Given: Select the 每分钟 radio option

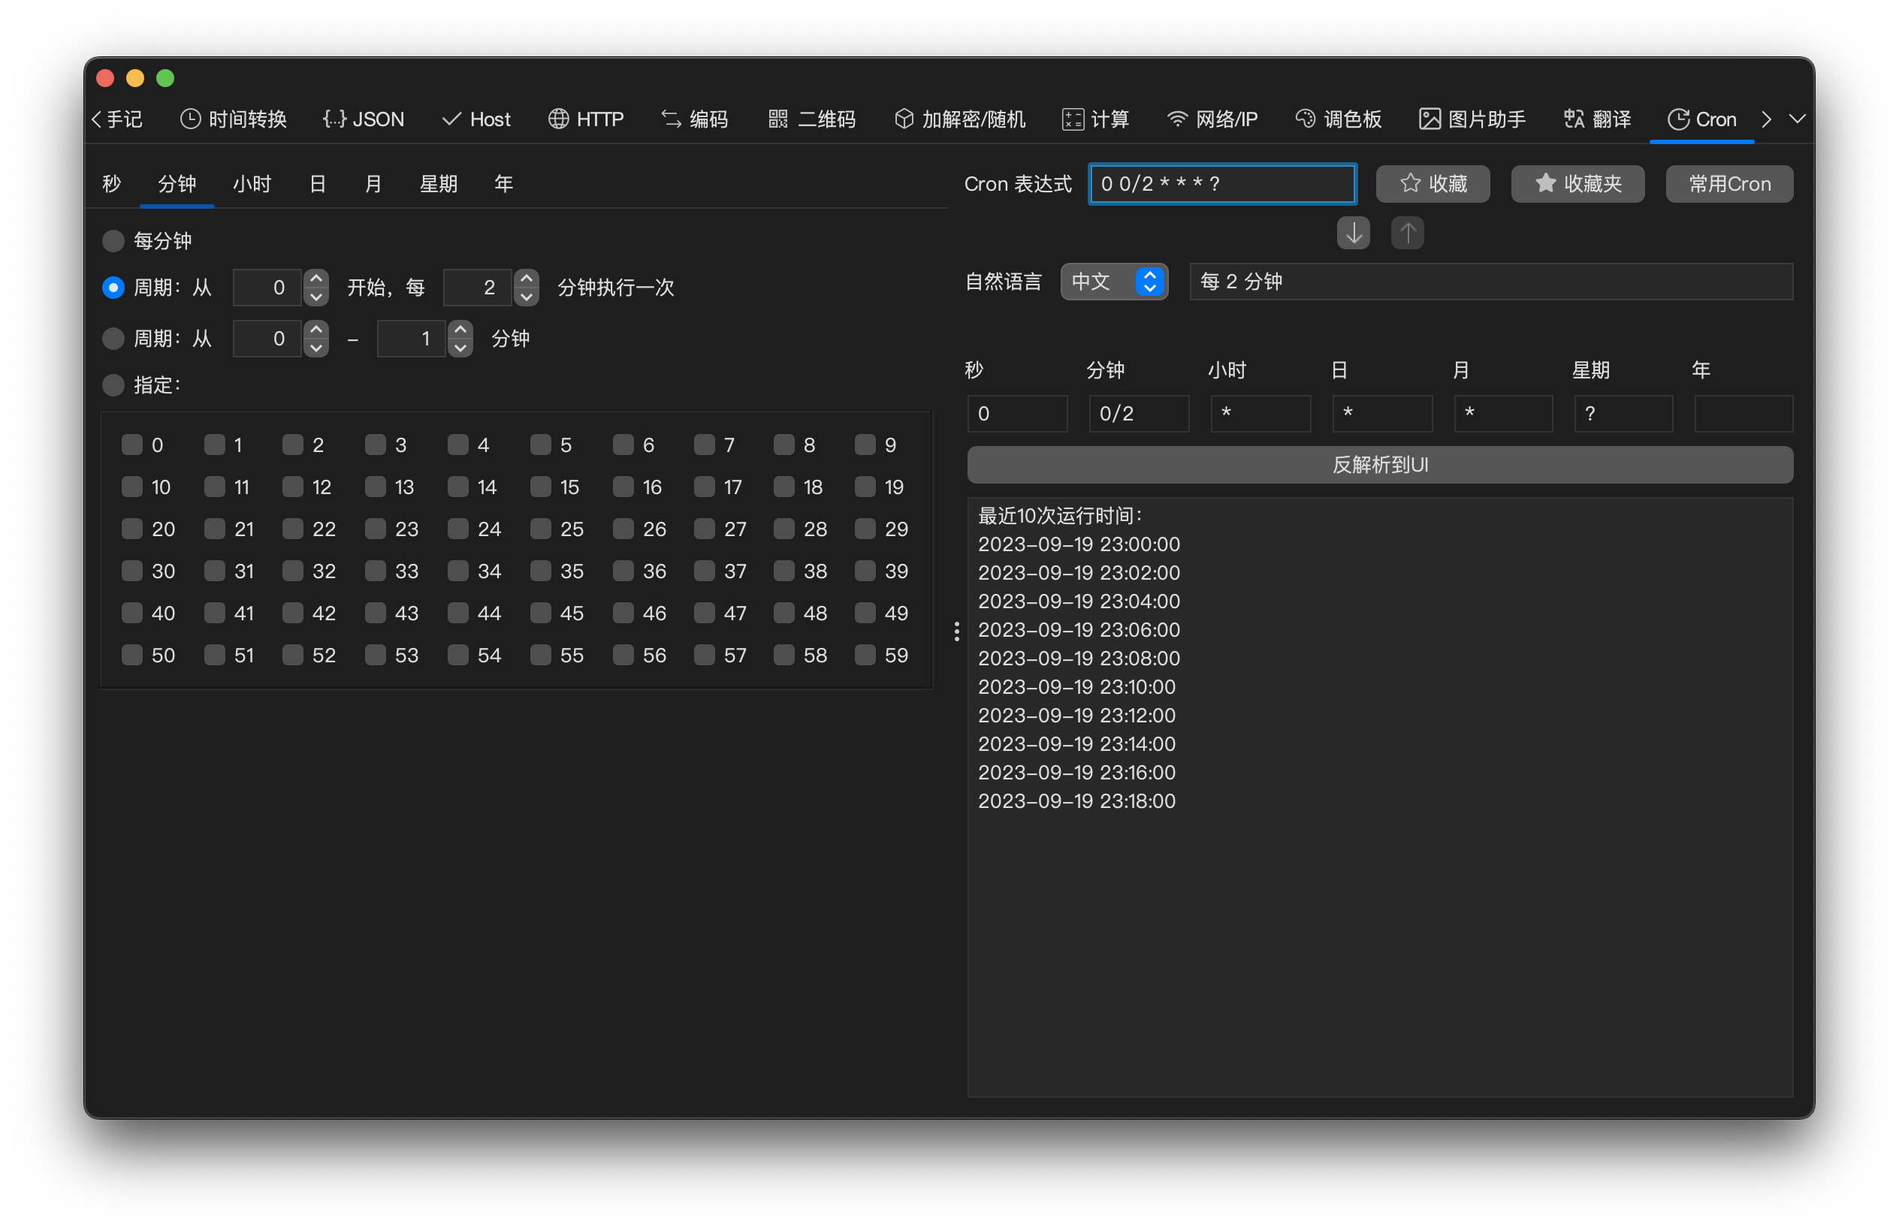Looking at the screenshot, I should 113,241.
